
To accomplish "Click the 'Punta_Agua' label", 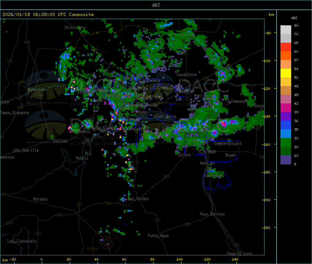I will point(158,236).
